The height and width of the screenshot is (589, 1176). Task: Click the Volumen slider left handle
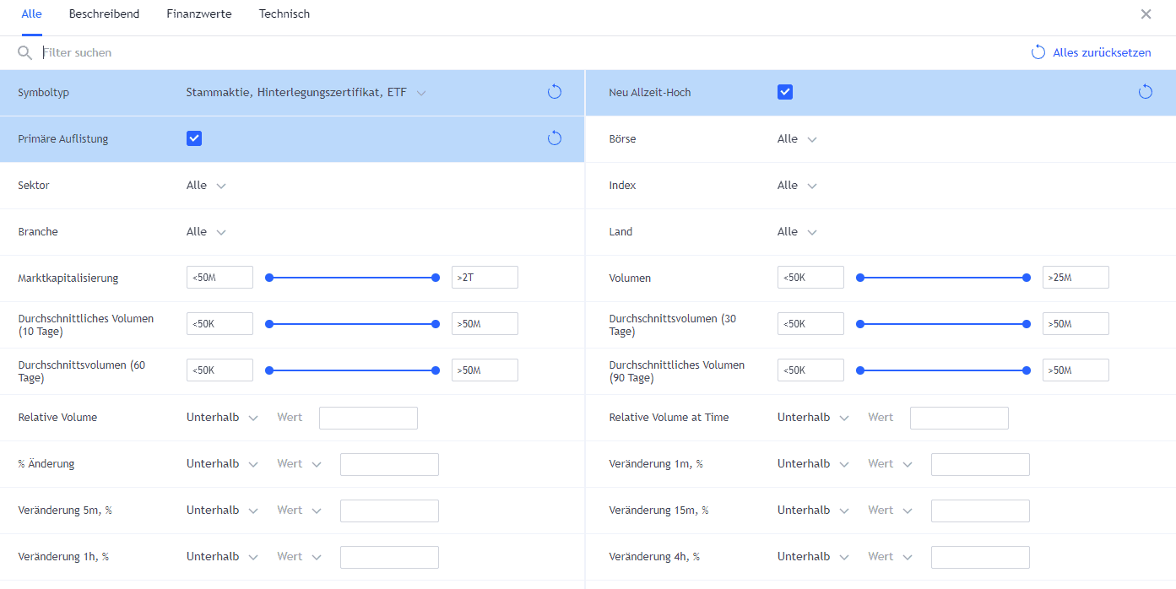(860, 278)
